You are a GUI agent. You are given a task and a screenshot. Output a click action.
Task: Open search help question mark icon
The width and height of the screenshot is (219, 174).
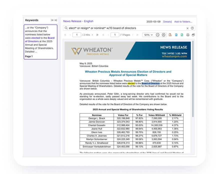pyautogui.click(x=192, y=28)
